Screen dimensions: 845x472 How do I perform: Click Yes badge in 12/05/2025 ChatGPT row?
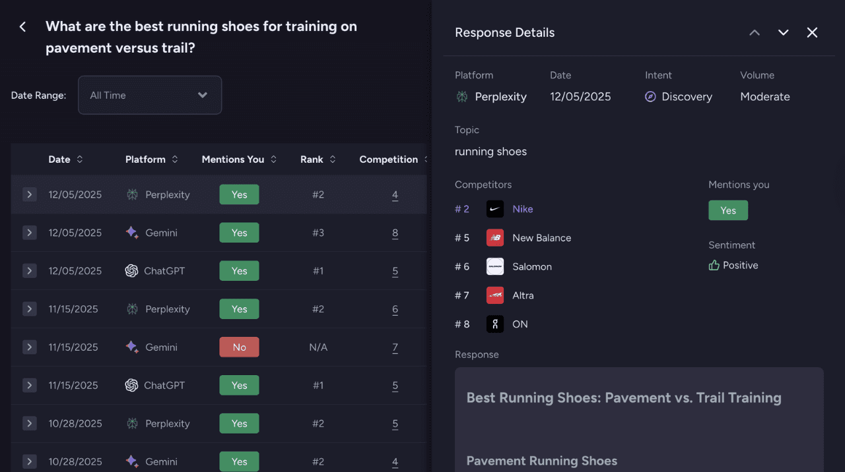click(239, 271)
